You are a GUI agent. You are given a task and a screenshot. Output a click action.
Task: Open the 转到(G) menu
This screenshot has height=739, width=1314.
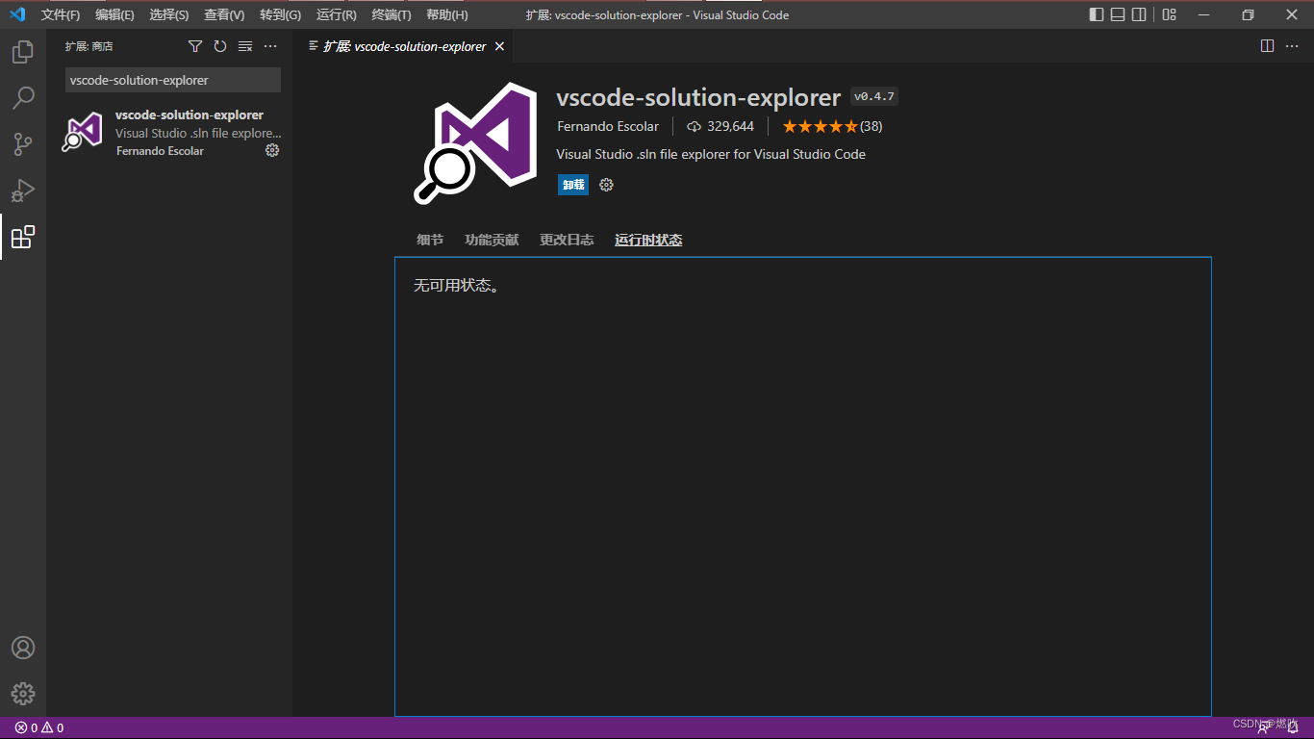coord(280,14)
